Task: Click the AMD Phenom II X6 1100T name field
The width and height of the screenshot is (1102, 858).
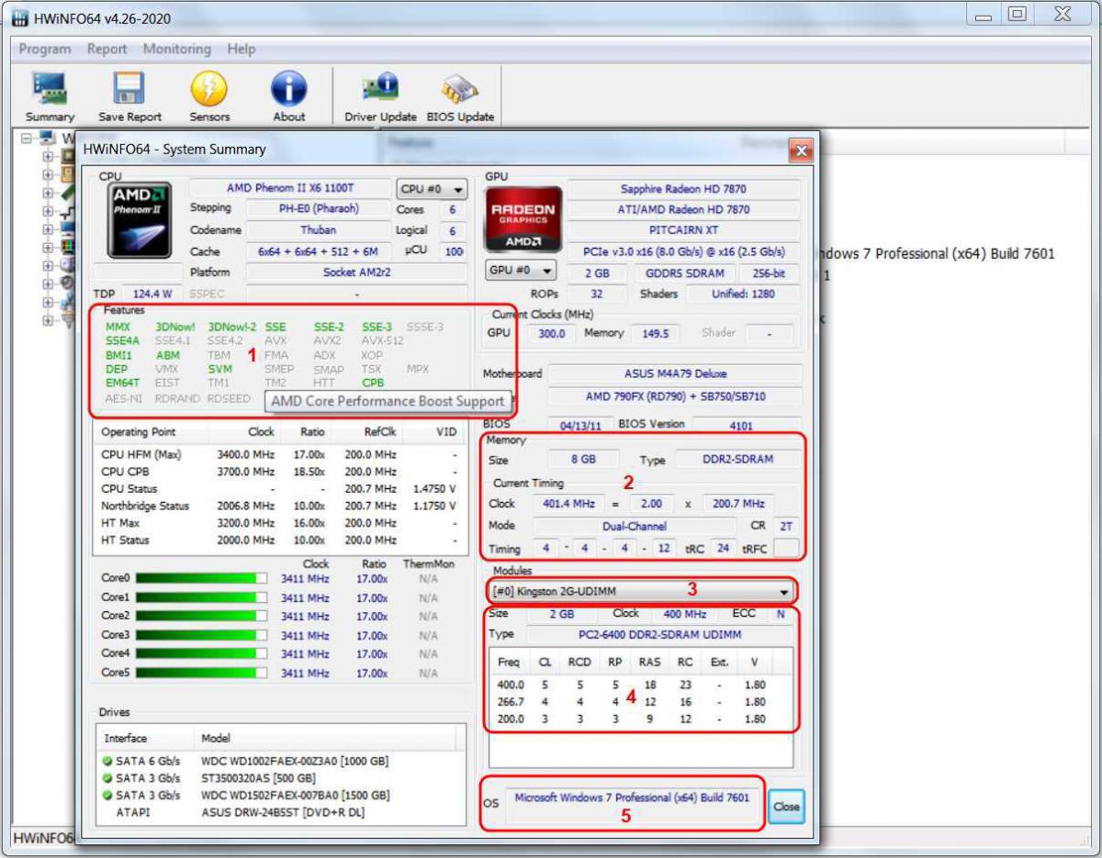Action: point(289,188)
